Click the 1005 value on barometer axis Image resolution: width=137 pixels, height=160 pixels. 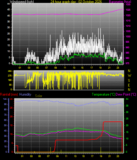click(128, 31)
